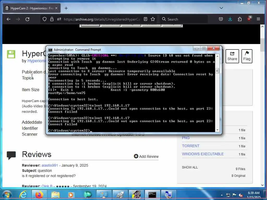Bookmark this page with the star icon
The image size is (267, 200).
(153, 19)
